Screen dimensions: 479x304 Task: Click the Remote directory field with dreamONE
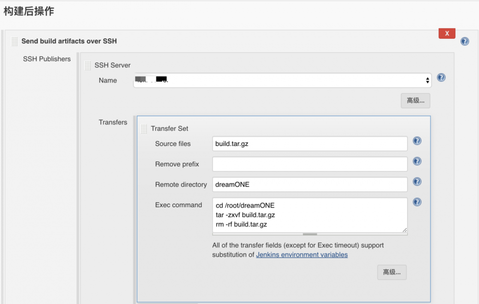click(309, 184)
